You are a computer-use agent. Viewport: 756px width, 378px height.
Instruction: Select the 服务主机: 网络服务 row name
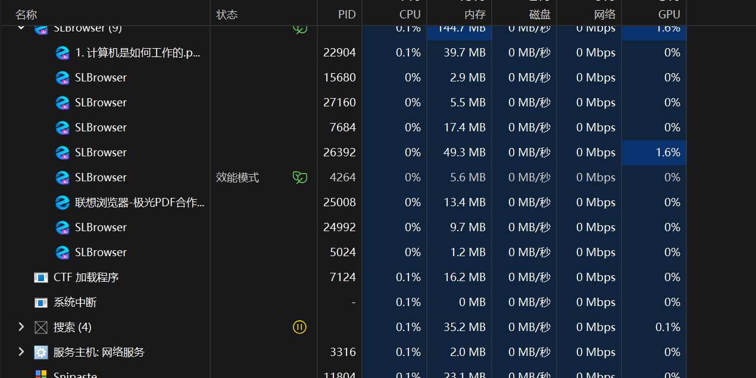tap(99, 352)
